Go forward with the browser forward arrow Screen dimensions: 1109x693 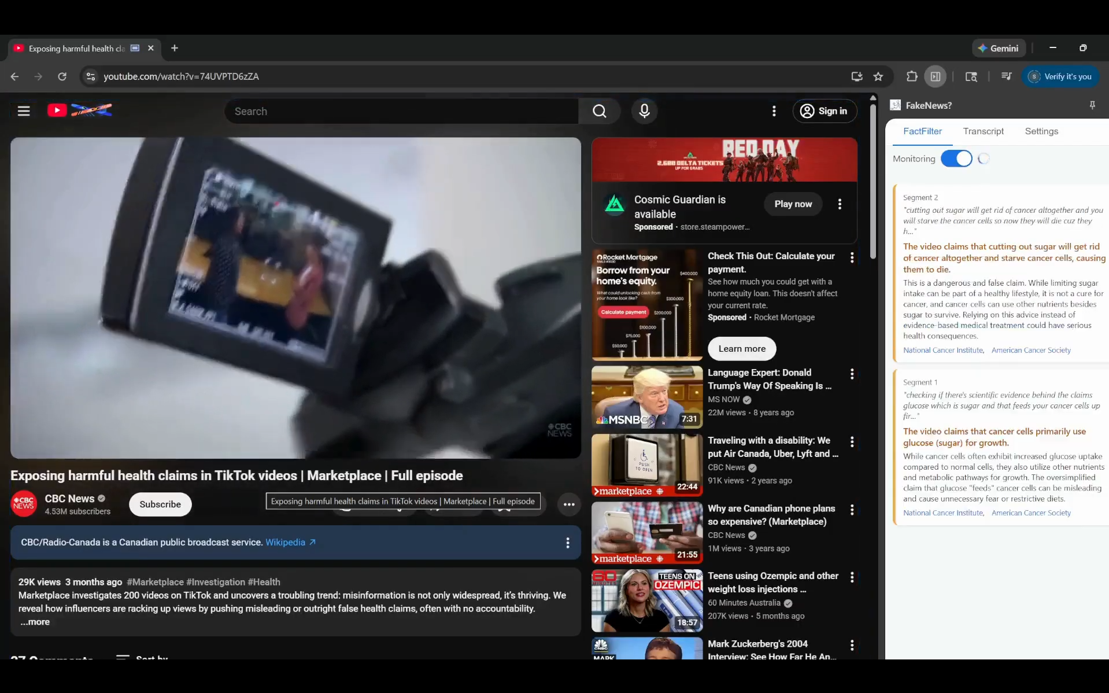tap(38, 76)
